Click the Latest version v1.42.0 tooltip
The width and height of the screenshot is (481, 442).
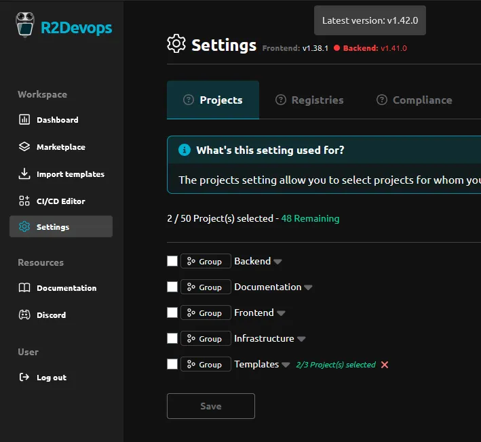(x=370, y=20)
